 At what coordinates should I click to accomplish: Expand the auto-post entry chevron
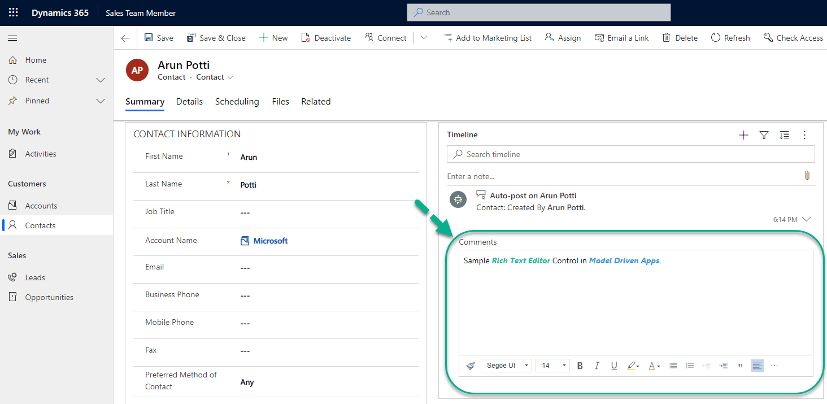(x=806, y=219)
